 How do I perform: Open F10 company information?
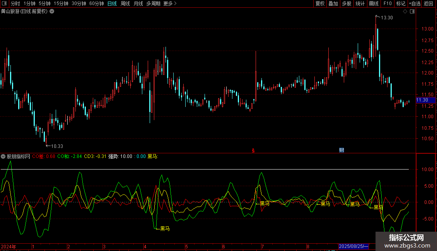(x=387, y=3)
